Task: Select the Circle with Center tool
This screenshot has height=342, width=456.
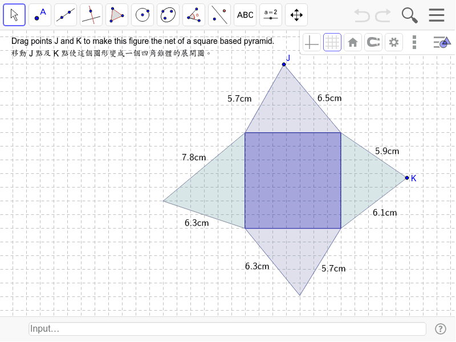Action: (142, 14)
